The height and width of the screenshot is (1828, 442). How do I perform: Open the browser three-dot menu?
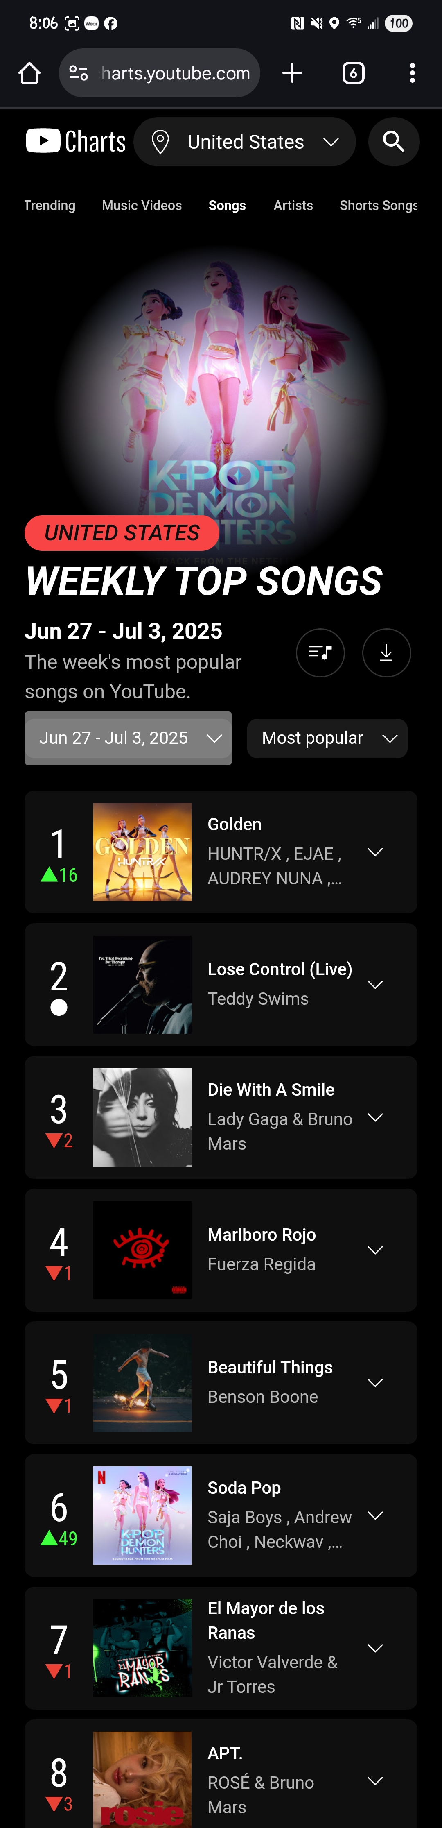coord(412,73)
